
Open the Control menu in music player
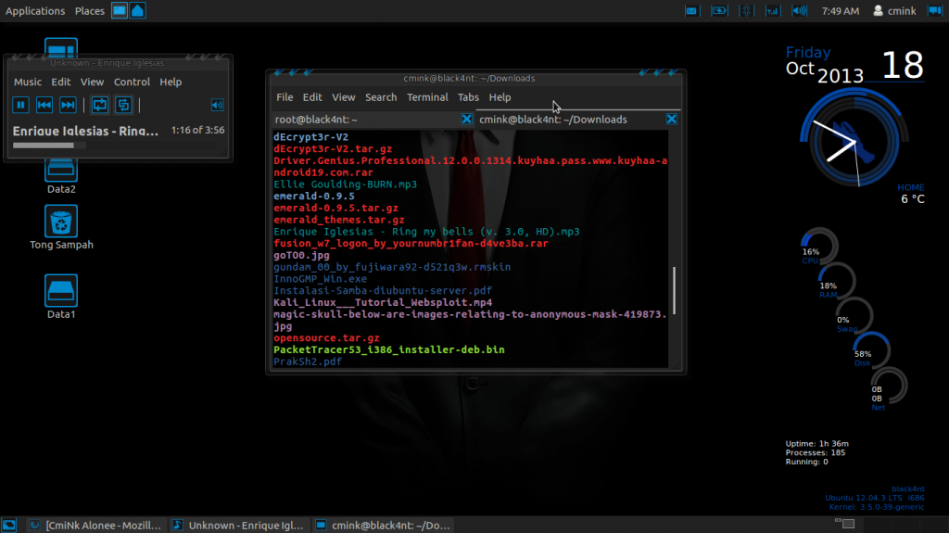(x=132, y=82)
